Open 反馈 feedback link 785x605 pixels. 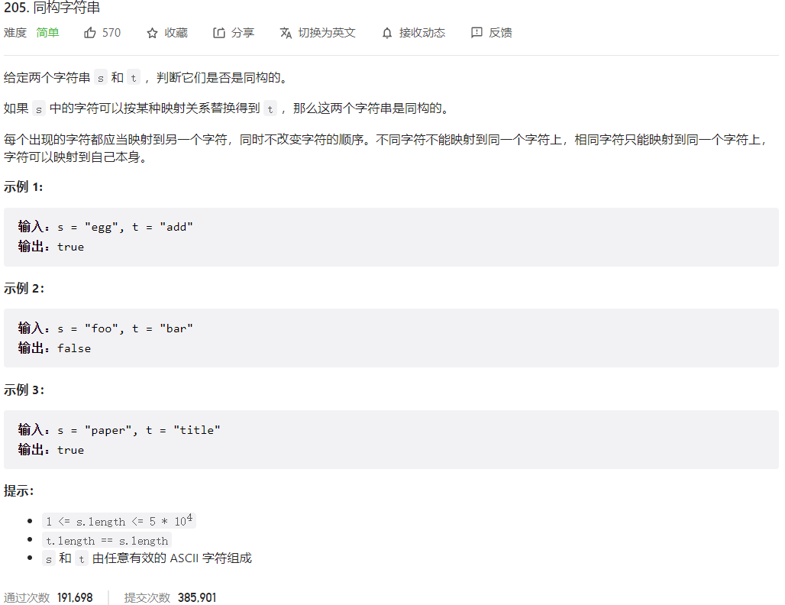click(x=500, y=33)
